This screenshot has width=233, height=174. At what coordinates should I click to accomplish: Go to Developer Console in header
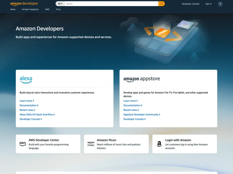tap(191, 4)
